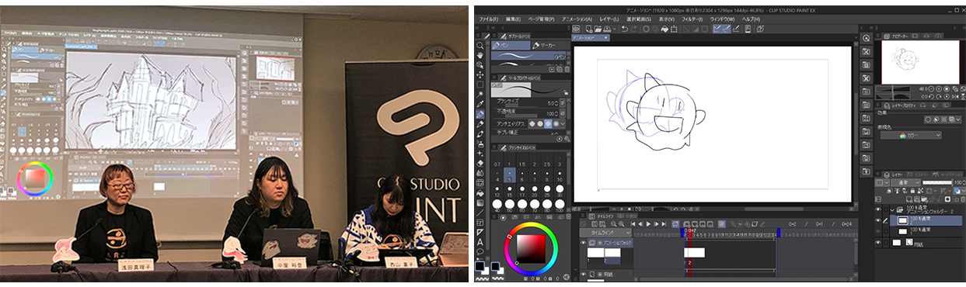Toggle eye of animation folder in Layers panel
The height and width of the screenshot is (287, 966).
[x=879, y=209]
